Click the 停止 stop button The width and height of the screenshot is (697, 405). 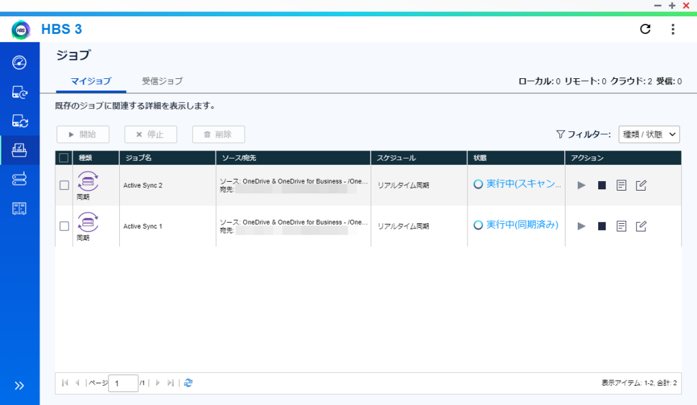coord(151,135)
